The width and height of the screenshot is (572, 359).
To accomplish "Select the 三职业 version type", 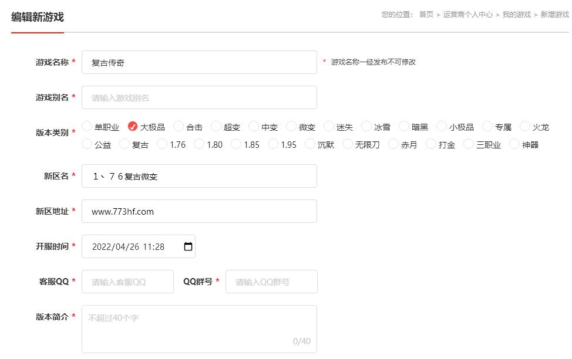I will click(469, 144).
